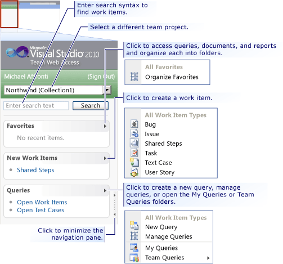The width and height of the screenshot is (283, 264).
Task: Click the Queries panel header
Action: click(56, 190)
